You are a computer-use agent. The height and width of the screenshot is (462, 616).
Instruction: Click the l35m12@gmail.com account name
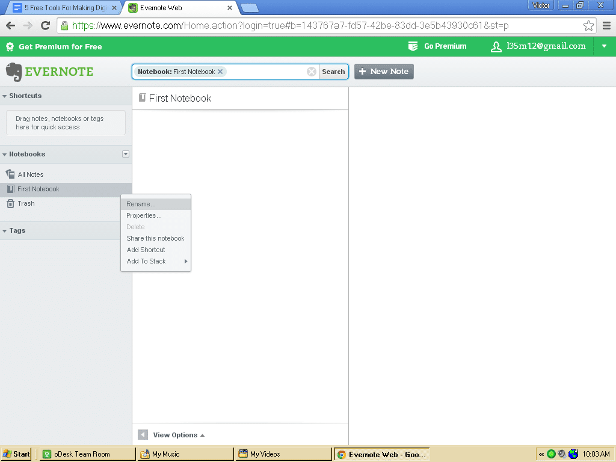click(x=546, y=46)
